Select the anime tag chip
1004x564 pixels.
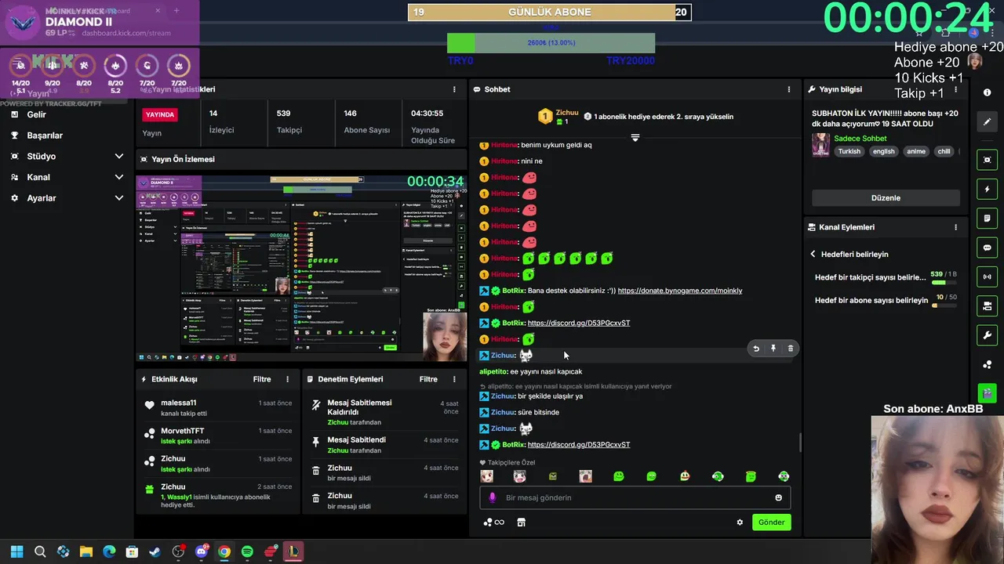(x=916, y=151)
